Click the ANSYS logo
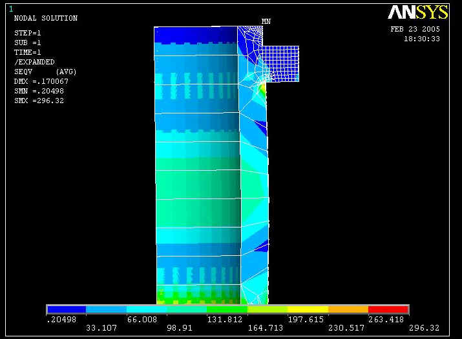Image resolution: width=462 pixels, height=339 pixels. 418,13
